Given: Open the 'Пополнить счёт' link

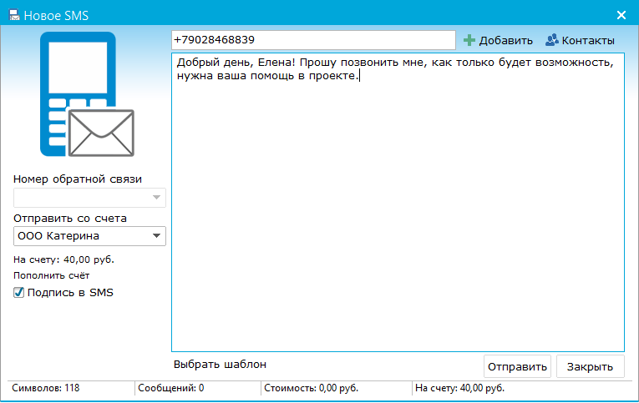Looking at the screenshot, I should pos(52,275).
